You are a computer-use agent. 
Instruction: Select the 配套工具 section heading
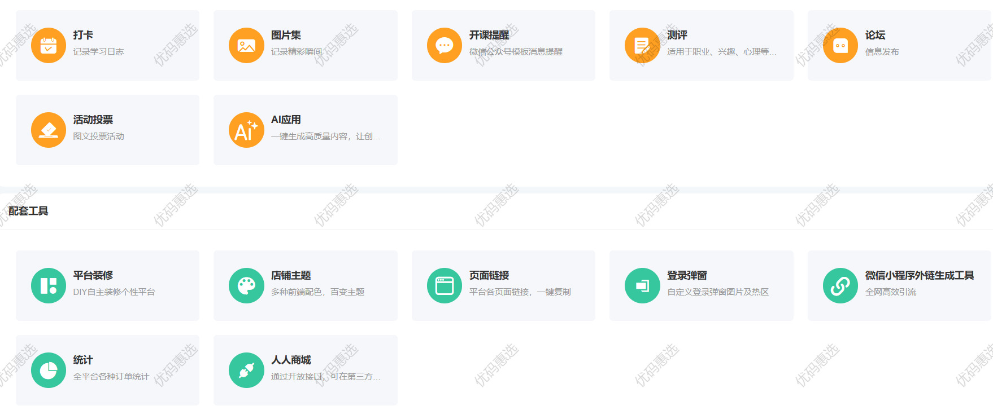tap(28, 211)
